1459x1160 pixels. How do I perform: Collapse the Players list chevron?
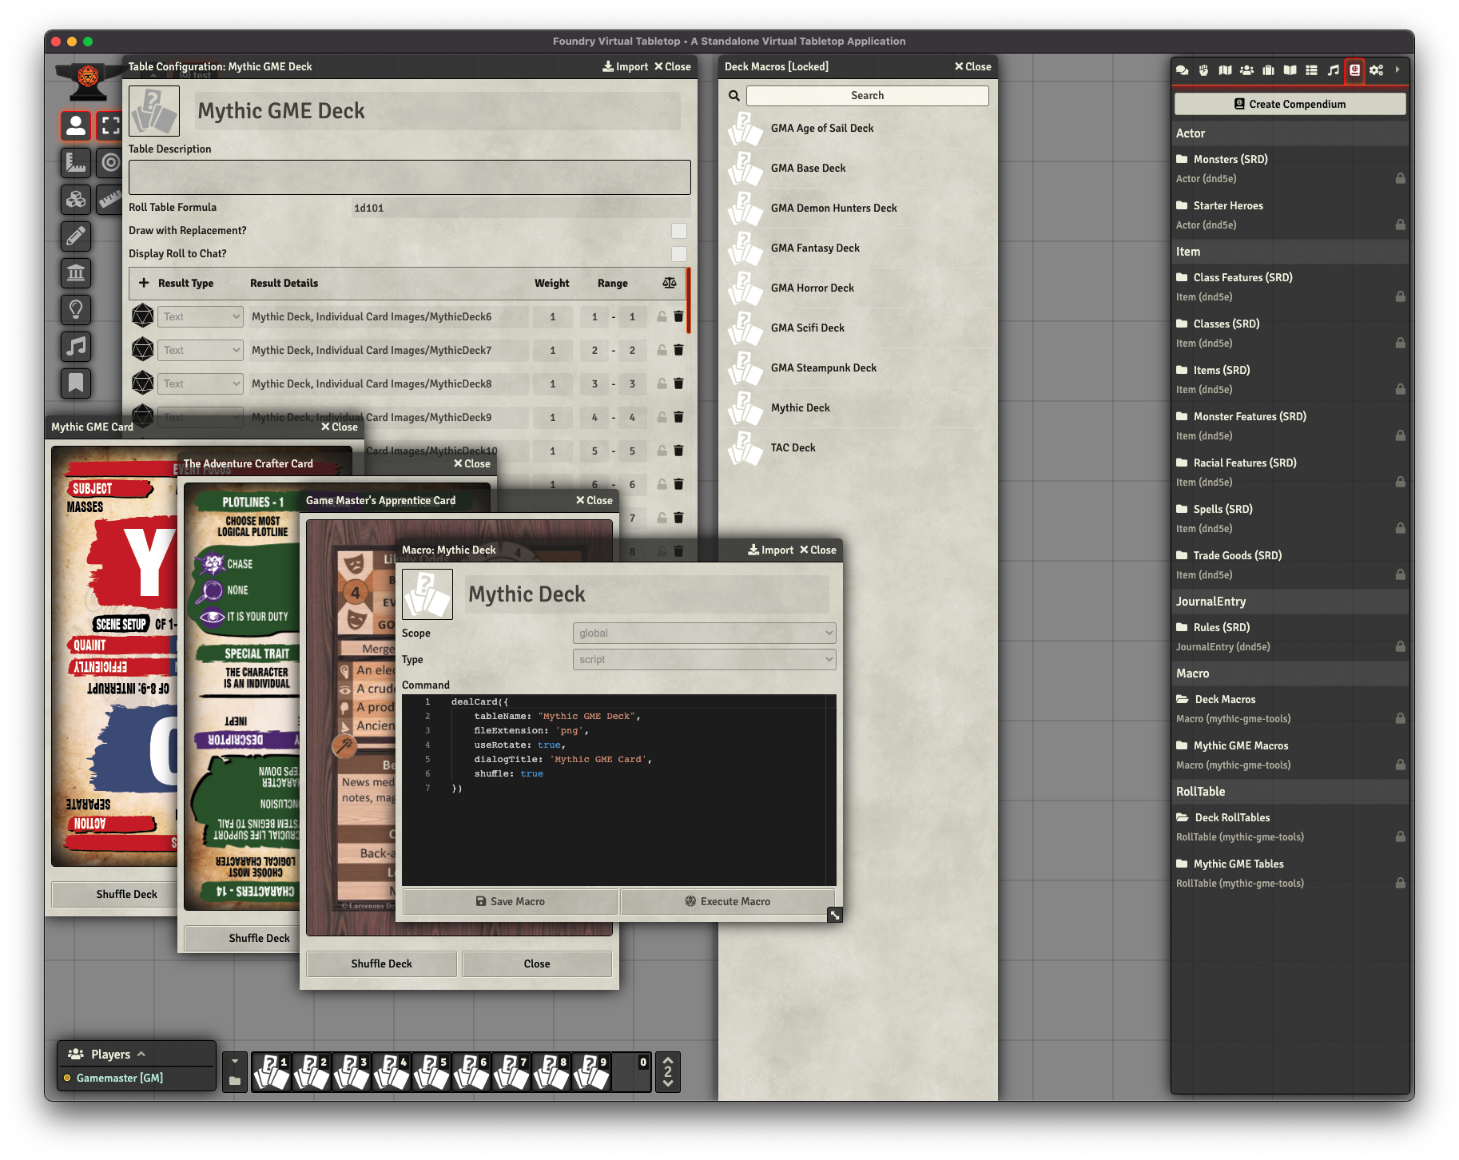pyautogui.click(x=141, y=1054)
